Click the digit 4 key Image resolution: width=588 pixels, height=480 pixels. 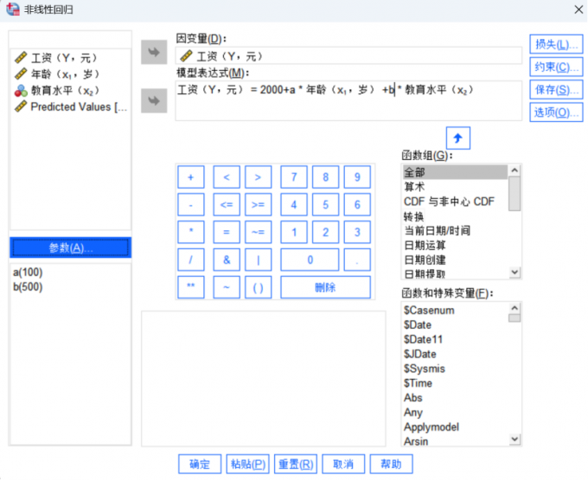tap(294, 205)
